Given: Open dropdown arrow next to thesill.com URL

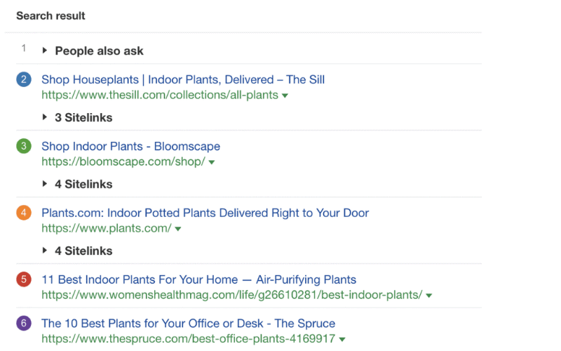Looking at the screenshot, I should [285, 95].
